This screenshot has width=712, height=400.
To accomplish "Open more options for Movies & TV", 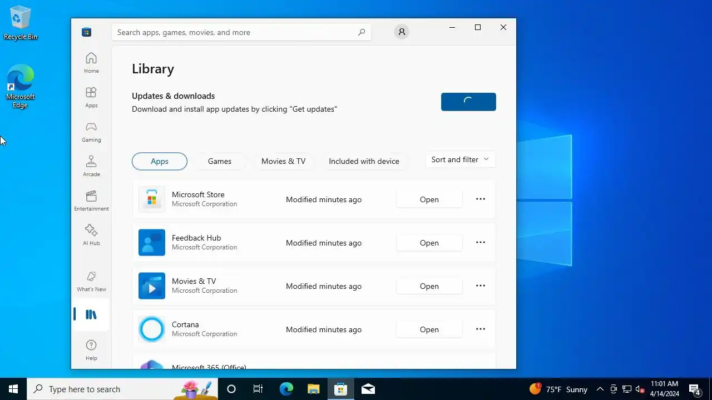I will pos(481,286).
